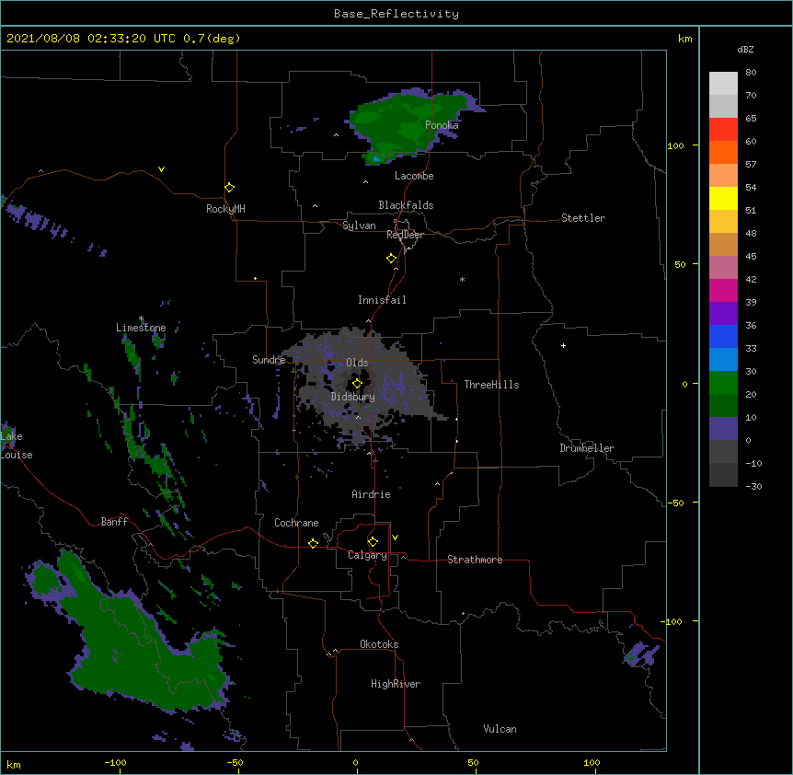Click the RockyMH label
The width and height of the screenshot is (793, 775).
[225, 209]
